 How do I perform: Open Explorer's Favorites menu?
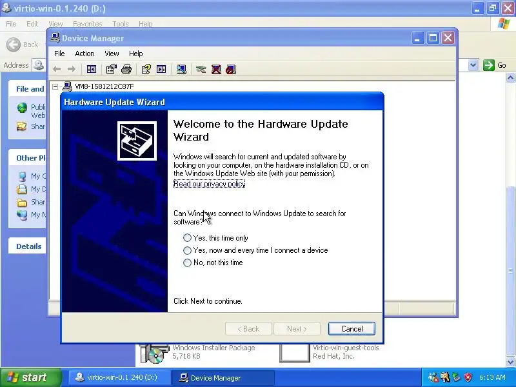point(88,24)
